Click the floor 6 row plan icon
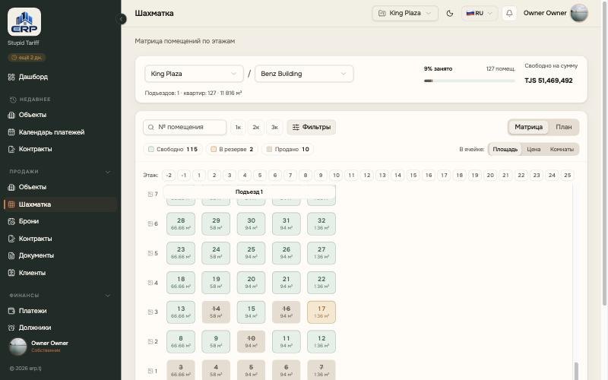This screenshot has height=380, width=608. click(x=150, y=223)
